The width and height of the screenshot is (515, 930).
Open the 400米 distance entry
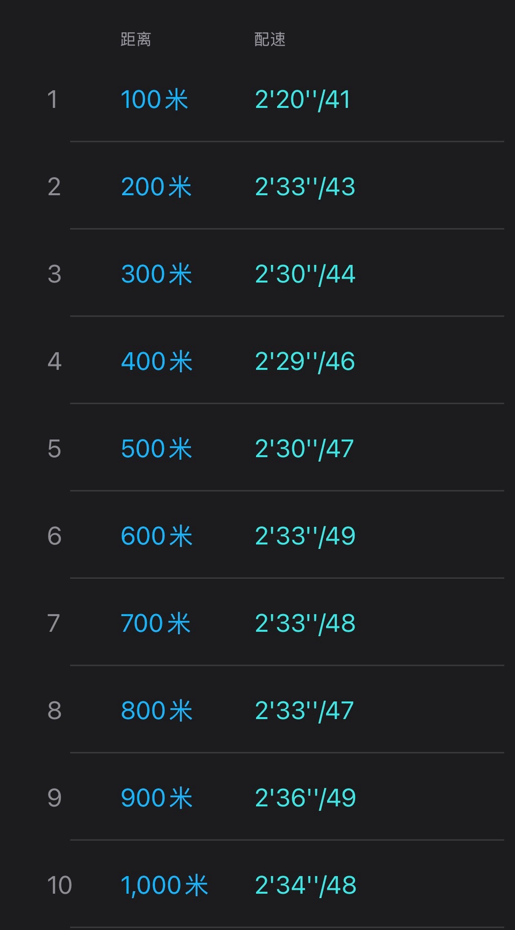pyautogui.click(x=156, y=362)
